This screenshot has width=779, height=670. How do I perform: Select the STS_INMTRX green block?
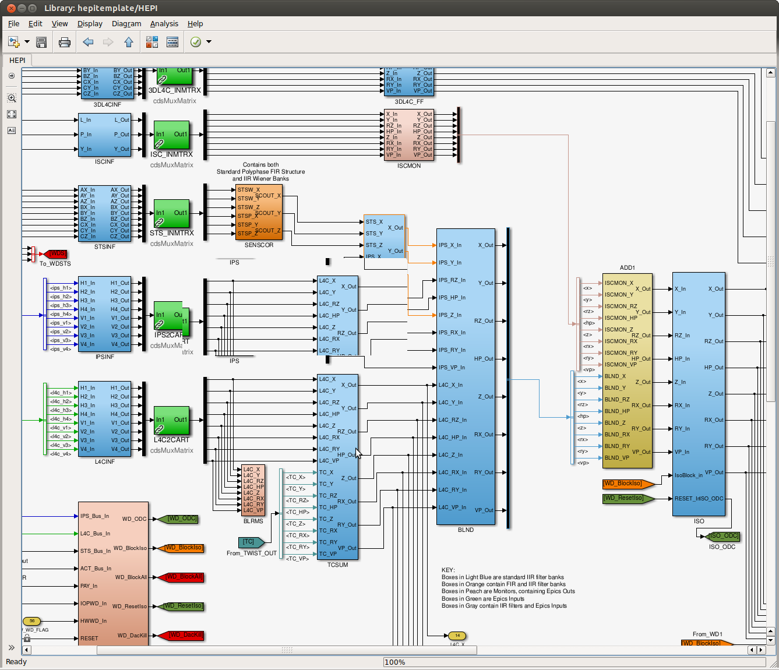(171, 214)
